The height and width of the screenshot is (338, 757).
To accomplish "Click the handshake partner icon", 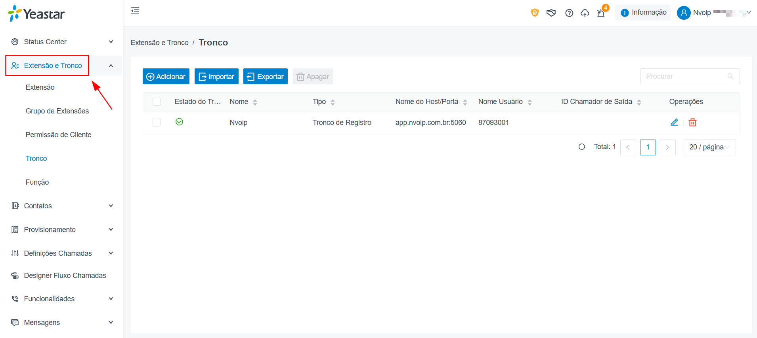I will (551, 13).
